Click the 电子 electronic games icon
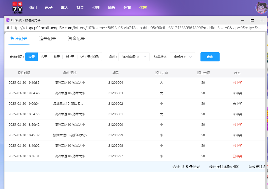 (49, 8)
